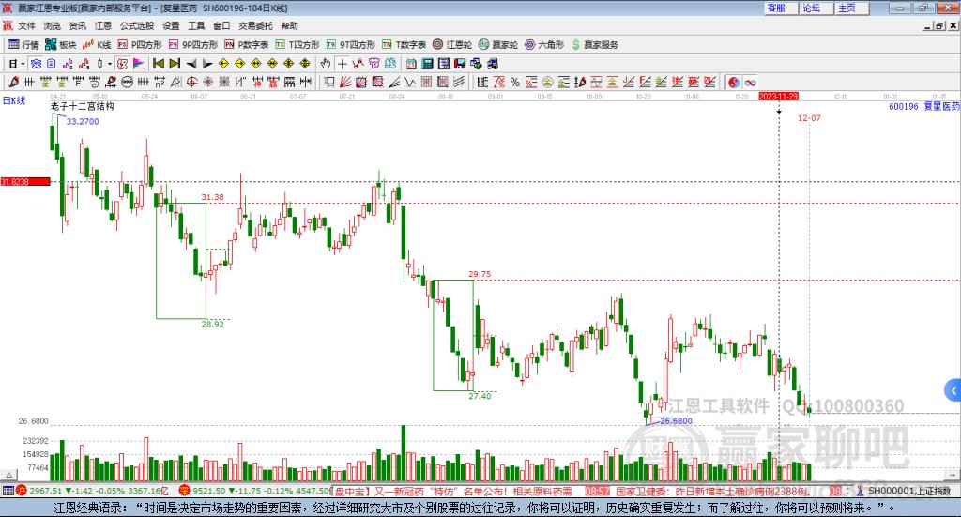The image size is (961, 517).
Task: Open the 工具 menu
Action: 196,25
